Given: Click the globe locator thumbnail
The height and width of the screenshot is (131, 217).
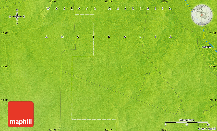Looking at the screenshot, I should 202,15.
